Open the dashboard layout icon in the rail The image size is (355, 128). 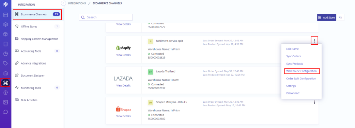6,15
